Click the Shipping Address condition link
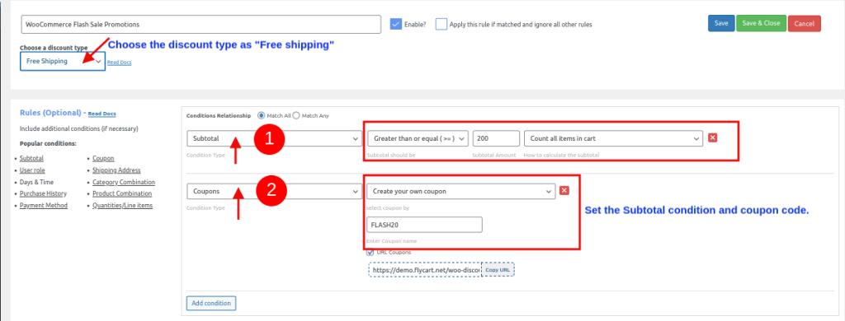Screen dimensions: 845x321 pos(117,170)
